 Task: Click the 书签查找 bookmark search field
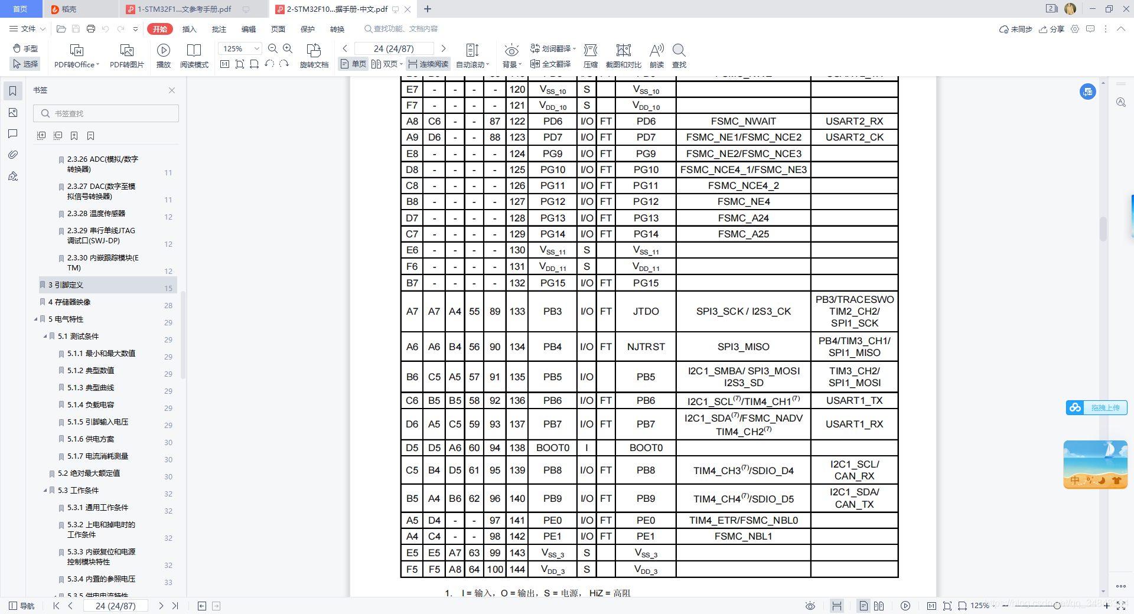(x=106, y=113)
